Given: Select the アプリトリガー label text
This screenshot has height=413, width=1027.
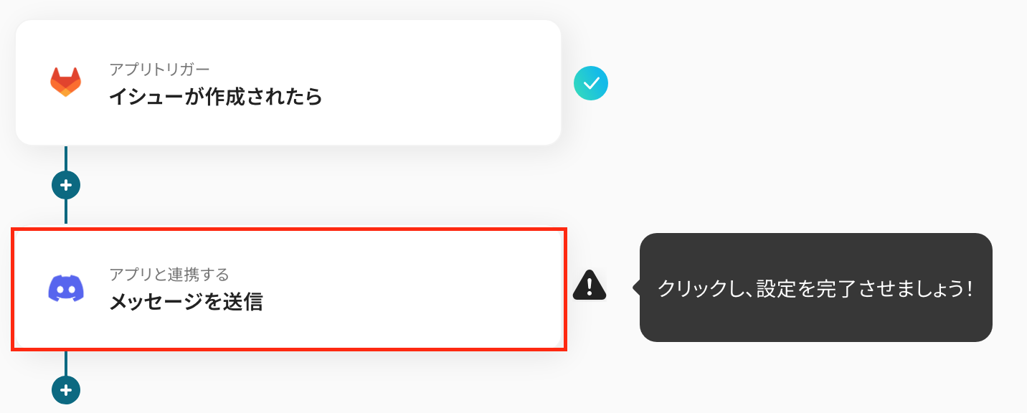Looking at the screenshot, I should 159,70.
